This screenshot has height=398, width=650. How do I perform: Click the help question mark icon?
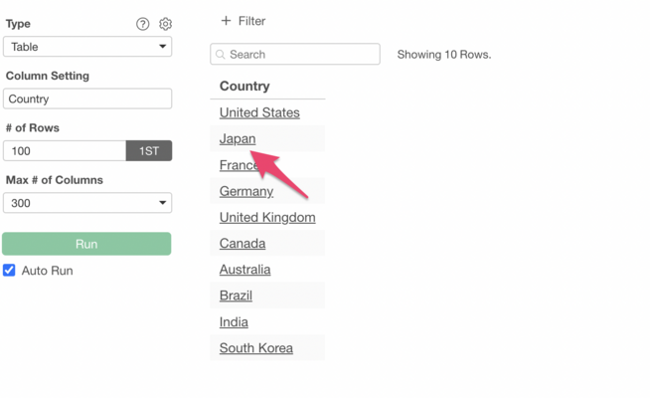(142, 24)
